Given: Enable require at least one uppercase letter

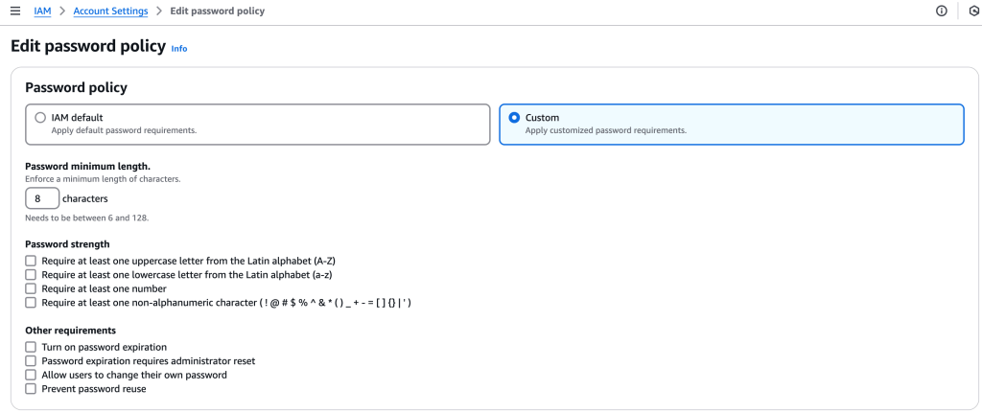Looking at the screenshot, I should point(32,261).
